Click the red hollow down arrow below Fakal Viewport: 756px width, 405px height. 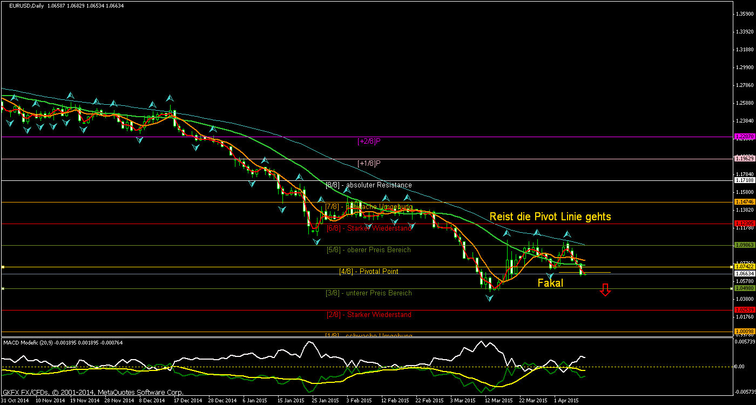(x=605, y=291)
